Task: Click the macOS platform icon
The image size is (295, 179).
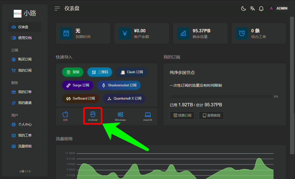Action: coord(148,116)
